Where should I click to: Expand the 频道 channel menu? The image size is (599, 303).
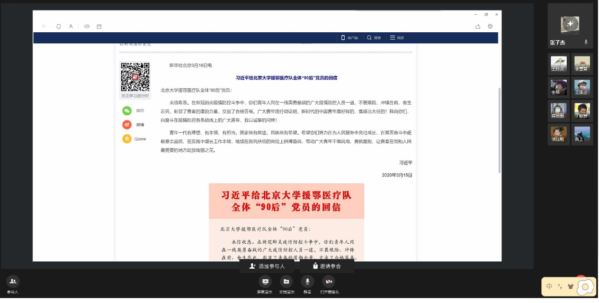396,38
